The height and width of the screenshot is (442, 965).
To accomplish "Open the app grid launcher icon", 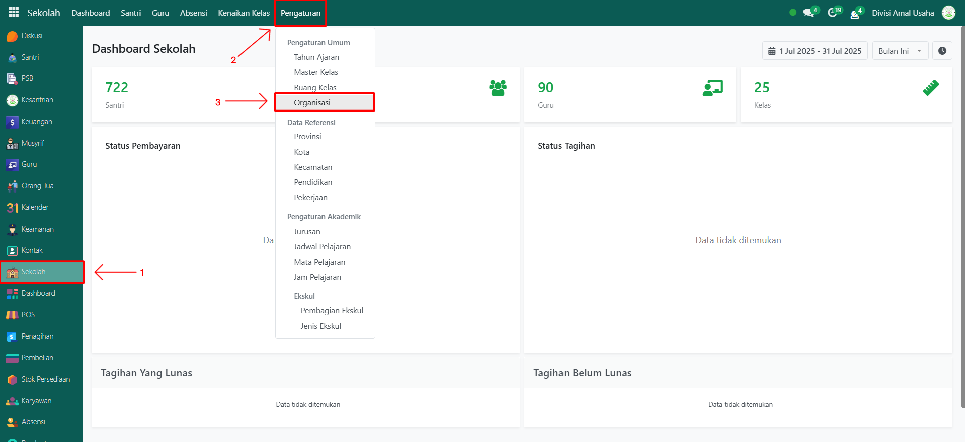I will 14,13.
